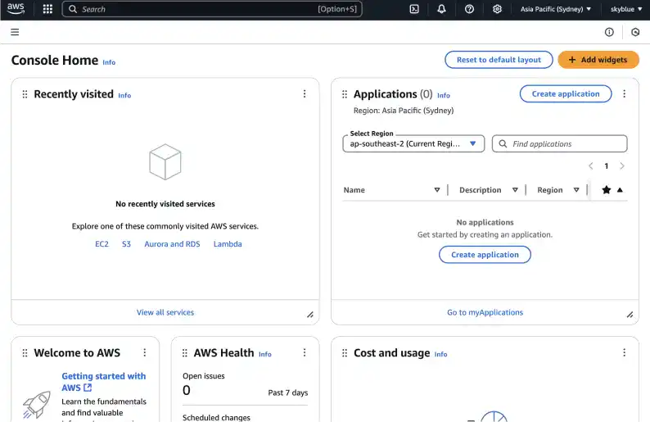Open View all services link
Viewport: 650px width, 422px height.
pos(165,312)
